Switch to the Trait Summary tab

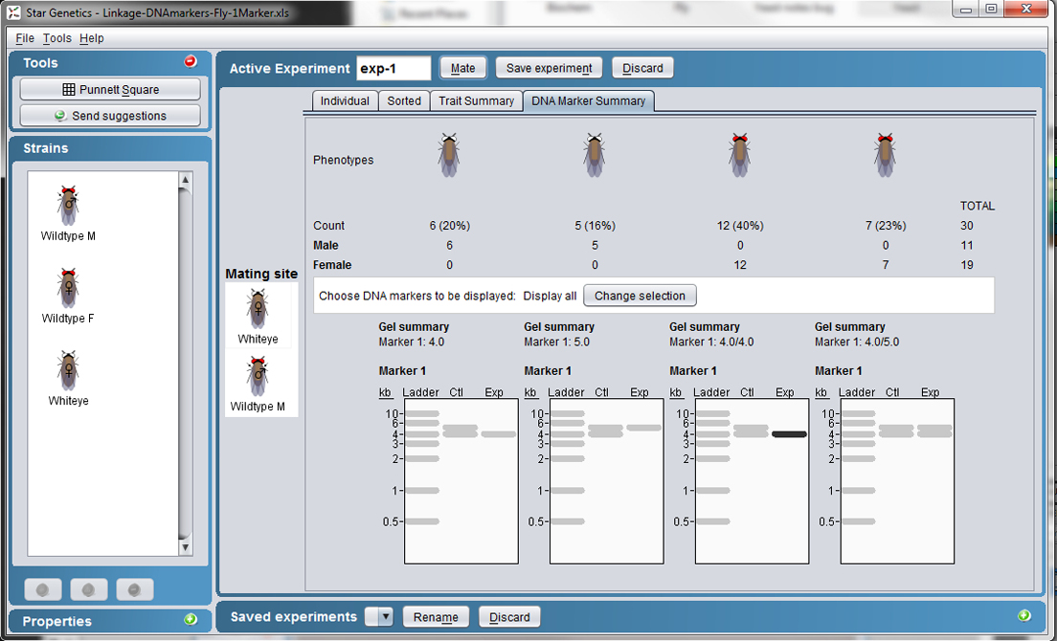476,100
